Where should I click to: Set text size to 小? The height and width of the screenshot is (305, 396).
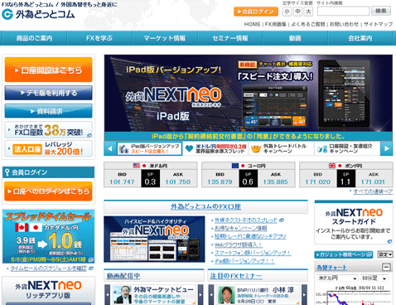(x=287, y=12)
